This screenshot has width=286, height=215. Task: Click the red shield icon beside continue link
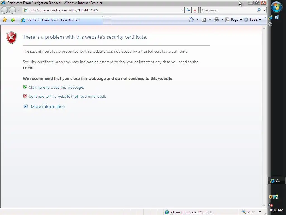pyautogui.click(x=25, y=96)
